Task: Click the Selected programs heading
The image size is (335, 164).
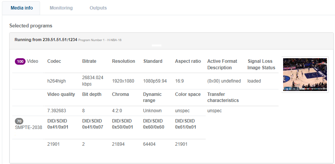Action: point(31,26)
